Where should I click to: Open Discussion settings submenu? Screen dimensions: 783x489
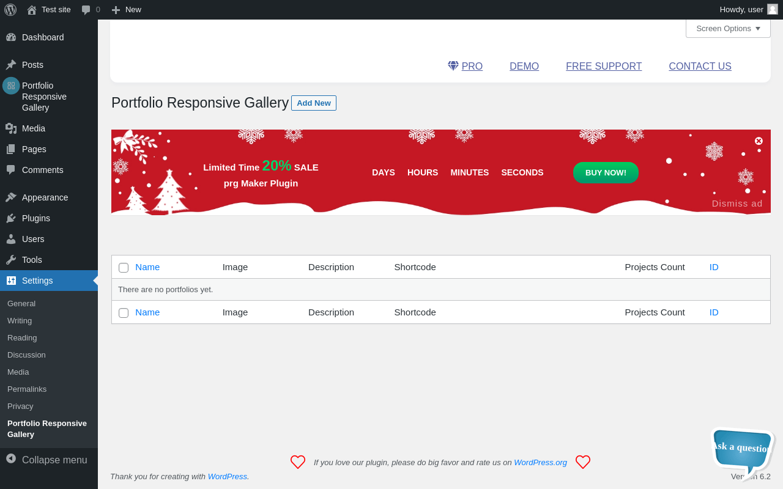(x=26, y=355)
